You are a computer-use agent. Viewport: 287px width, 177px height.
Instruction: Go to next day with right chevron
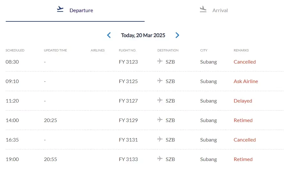(x=177, y=35)
